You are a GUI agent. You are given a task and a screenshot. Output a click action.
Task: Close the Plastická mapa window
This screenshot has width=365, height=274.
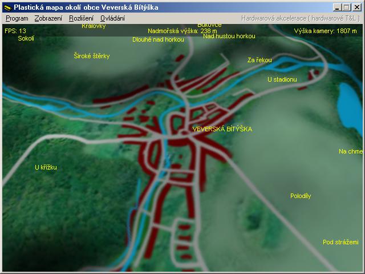[x=357, y=7]
